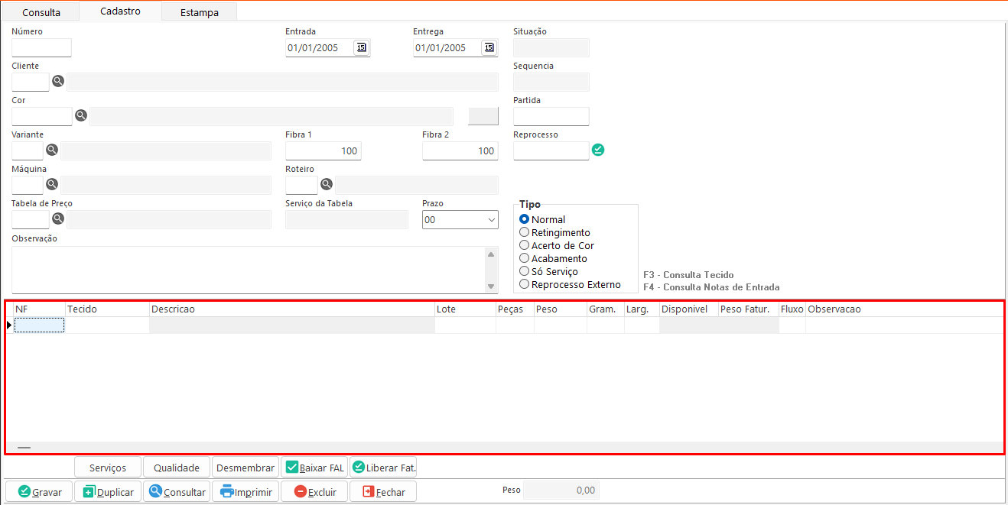Open the Estampa tab

(x=200, y=12)
